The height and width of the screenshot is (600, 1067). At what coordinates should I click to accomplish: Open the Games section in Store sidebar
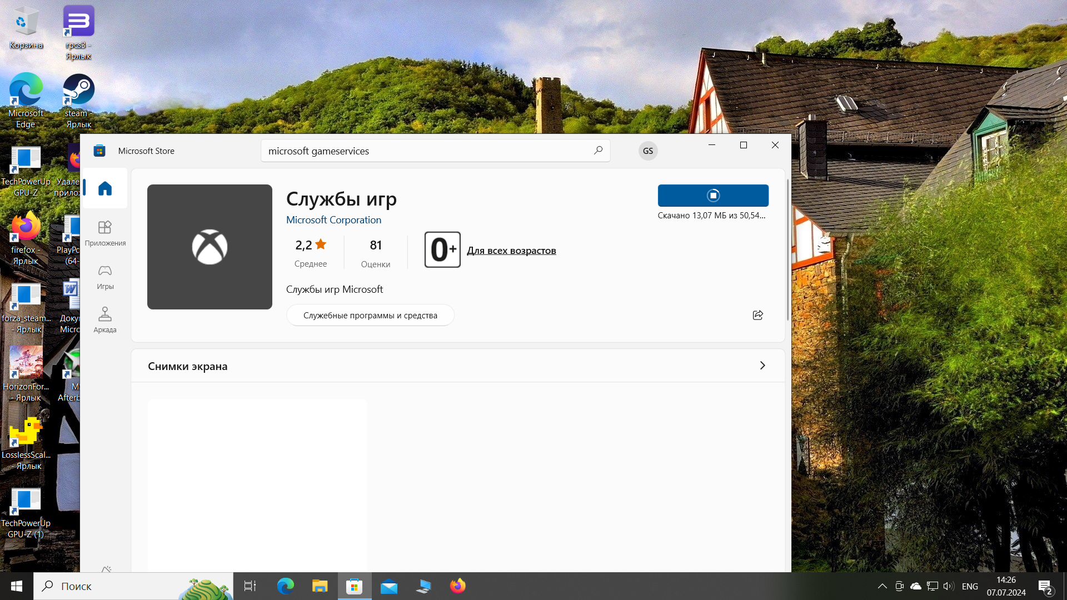coord(105,277)
